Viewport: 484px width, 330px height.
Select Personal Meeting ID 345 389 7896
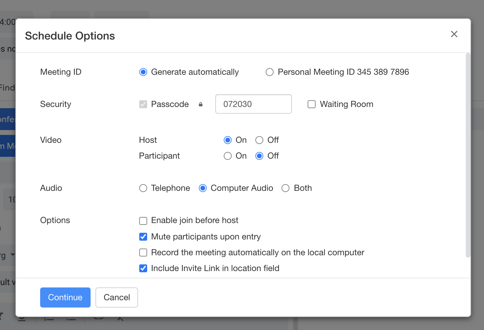tap(270, 72)
